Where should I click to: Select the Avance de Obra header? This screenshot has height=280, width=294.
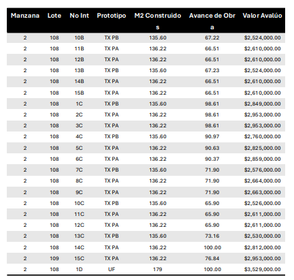[212, 21]
